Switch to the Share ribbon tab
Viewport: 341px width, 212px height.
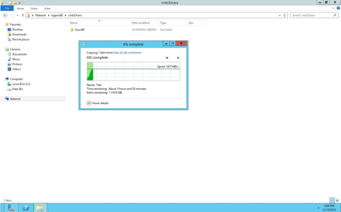coord(34,8)
